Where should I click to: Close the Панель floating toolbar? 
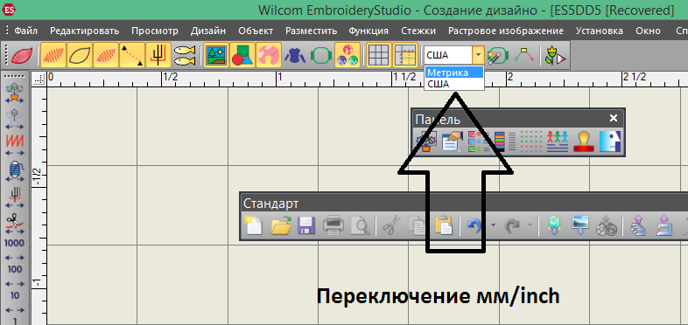[614, 118]
